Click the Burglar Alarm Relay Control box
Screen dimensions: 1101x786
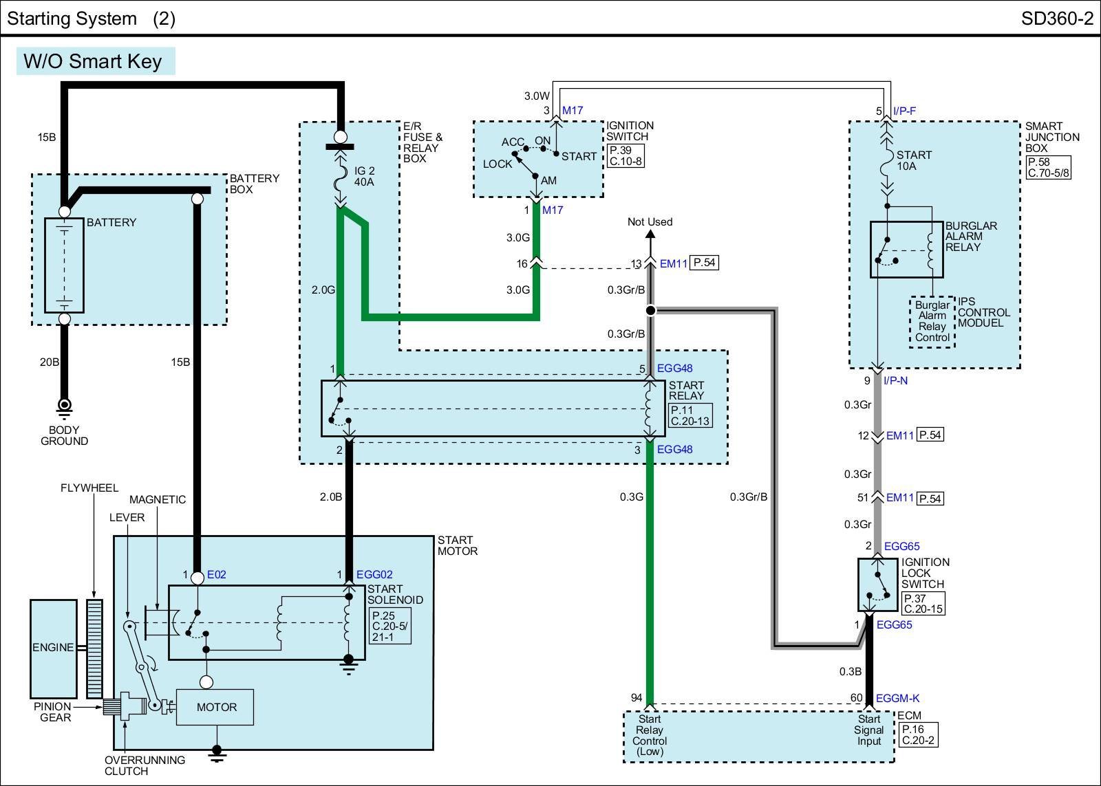pos(932,322)
